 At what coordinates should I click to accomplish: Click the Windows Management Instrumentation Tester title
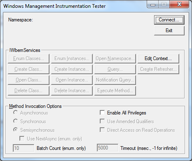pos(54,6)
